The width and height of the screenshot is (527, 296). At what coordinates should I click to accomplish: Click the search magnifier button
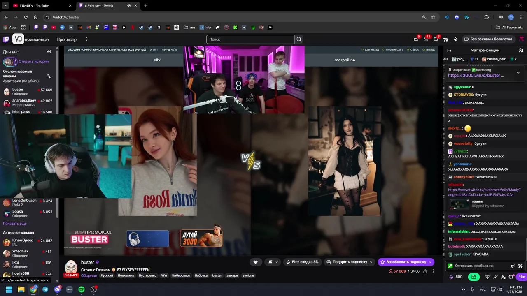pyautogui.click(x=299, y=39)
